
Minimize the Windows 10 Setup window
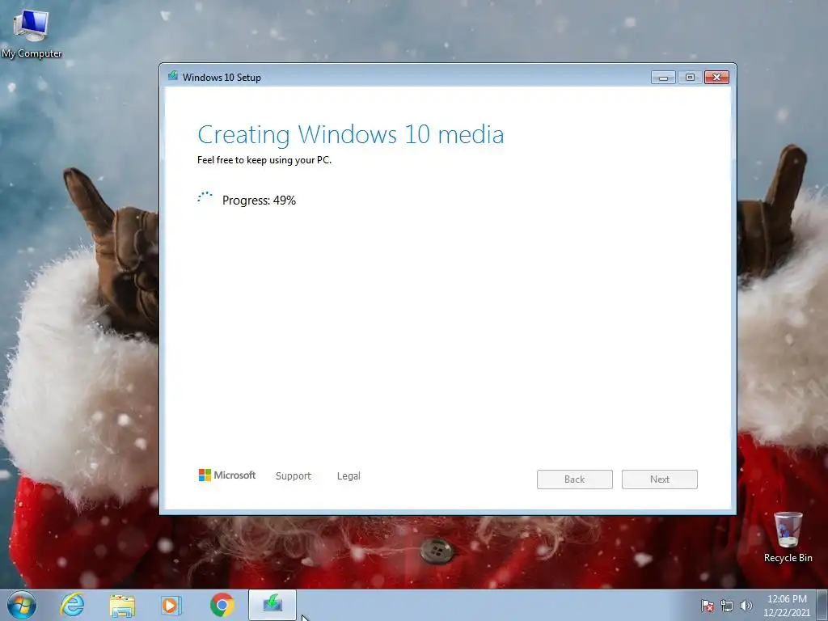(x=663, y=78)
